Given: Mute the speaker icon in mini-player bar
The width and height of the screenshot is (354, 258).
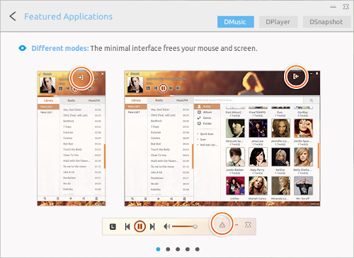Looking at the screenshot, I should (x=167, y=227).
